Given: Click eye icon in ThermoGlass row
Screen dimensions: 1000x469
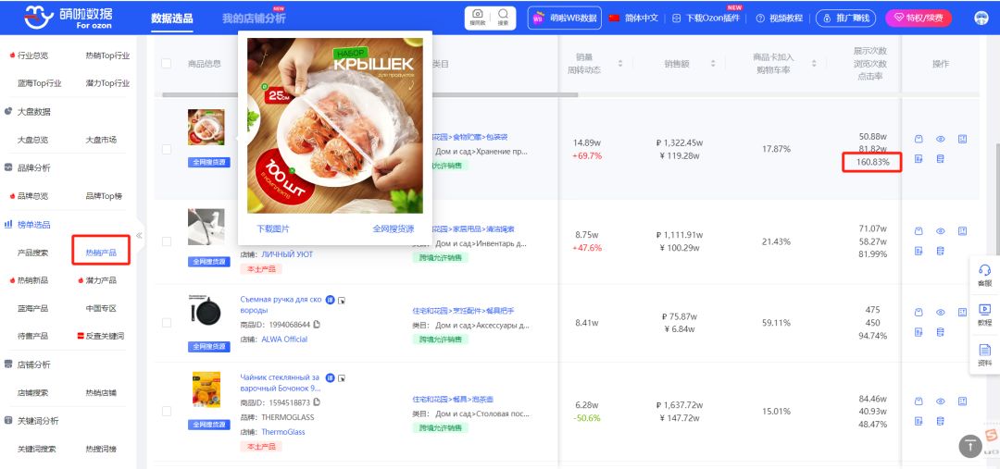Looking at the screenshot, I should (940, 401).
